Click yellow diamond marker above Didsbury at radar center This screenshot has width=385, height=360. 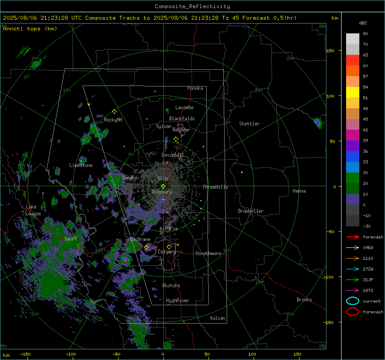163,187
